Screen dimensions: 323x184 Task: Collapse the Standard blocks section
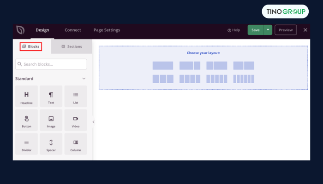84,79
